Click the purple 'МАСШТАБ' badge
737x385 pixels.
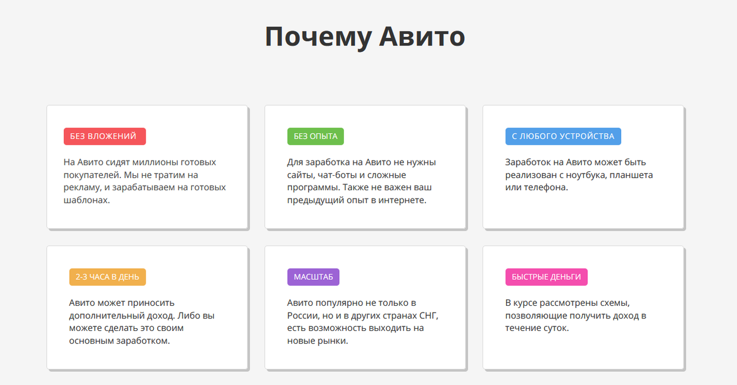(313, 276)
